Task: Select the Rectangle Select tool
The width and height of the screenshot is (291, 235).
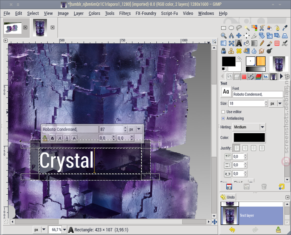Action: click(x=224, y=28)
